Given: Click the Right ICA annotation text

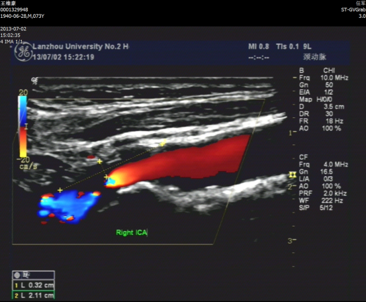Looking at the screenshot, I should (132, 232).
